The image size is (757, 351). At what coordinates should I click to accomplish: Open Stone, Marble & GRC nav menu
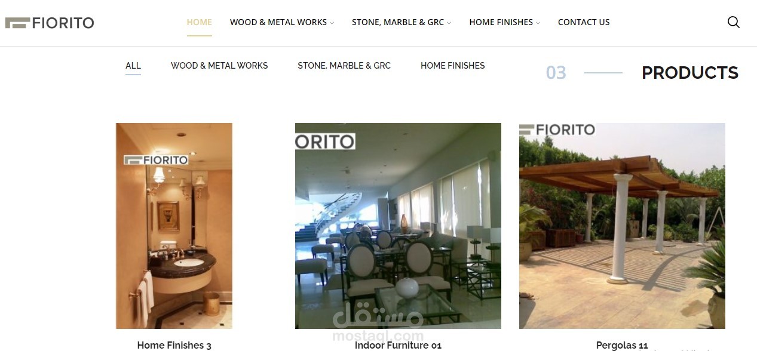pyautogui.click(x=398, y=22)
